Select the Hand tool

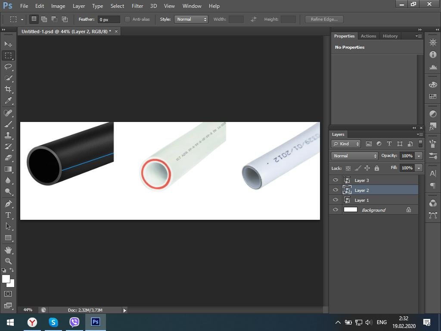pyautogui.click(x=8, y=250)
